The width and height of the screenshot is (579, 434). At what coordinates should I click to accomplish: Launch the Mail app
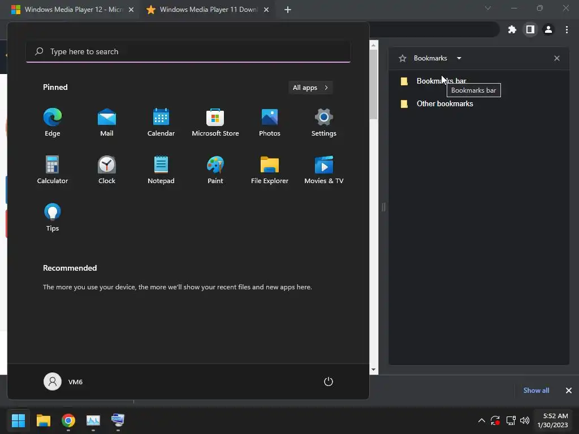107,123
